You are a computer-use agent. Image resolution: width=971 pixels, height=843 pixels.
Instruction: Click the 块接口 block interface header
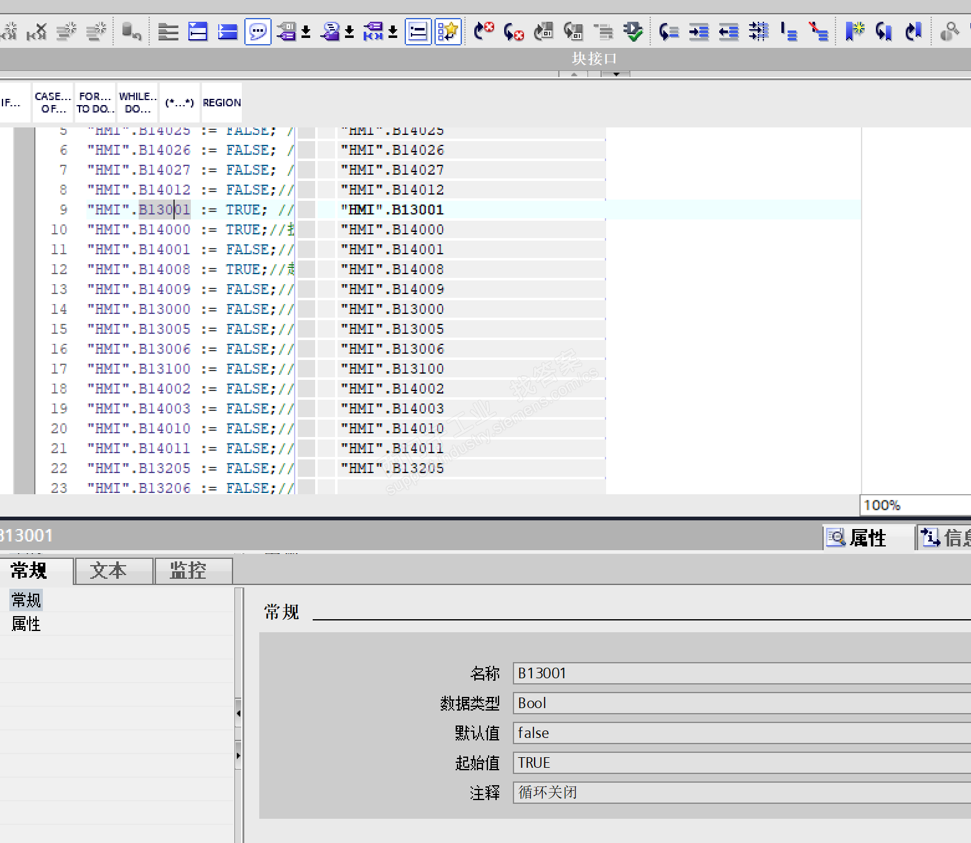point(594,58)
